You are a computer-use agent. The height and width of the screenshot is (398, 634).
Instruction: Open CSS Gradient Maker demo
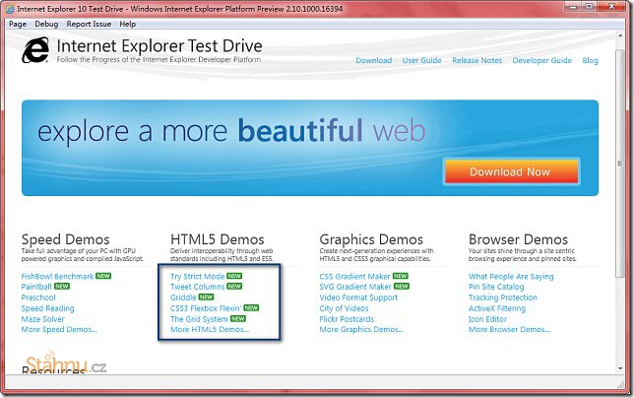coord(354,276)
